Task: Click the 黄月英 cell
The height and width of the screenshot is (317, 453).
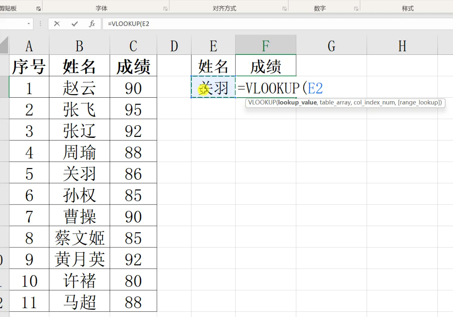Action: tap(80, 258)
